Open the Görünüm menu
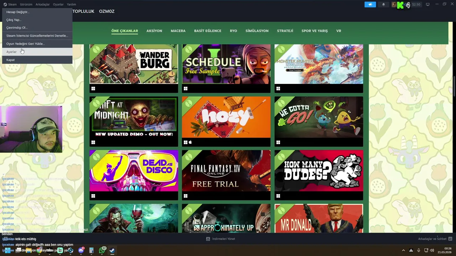The image size is (456, 256). coord(26,5)
